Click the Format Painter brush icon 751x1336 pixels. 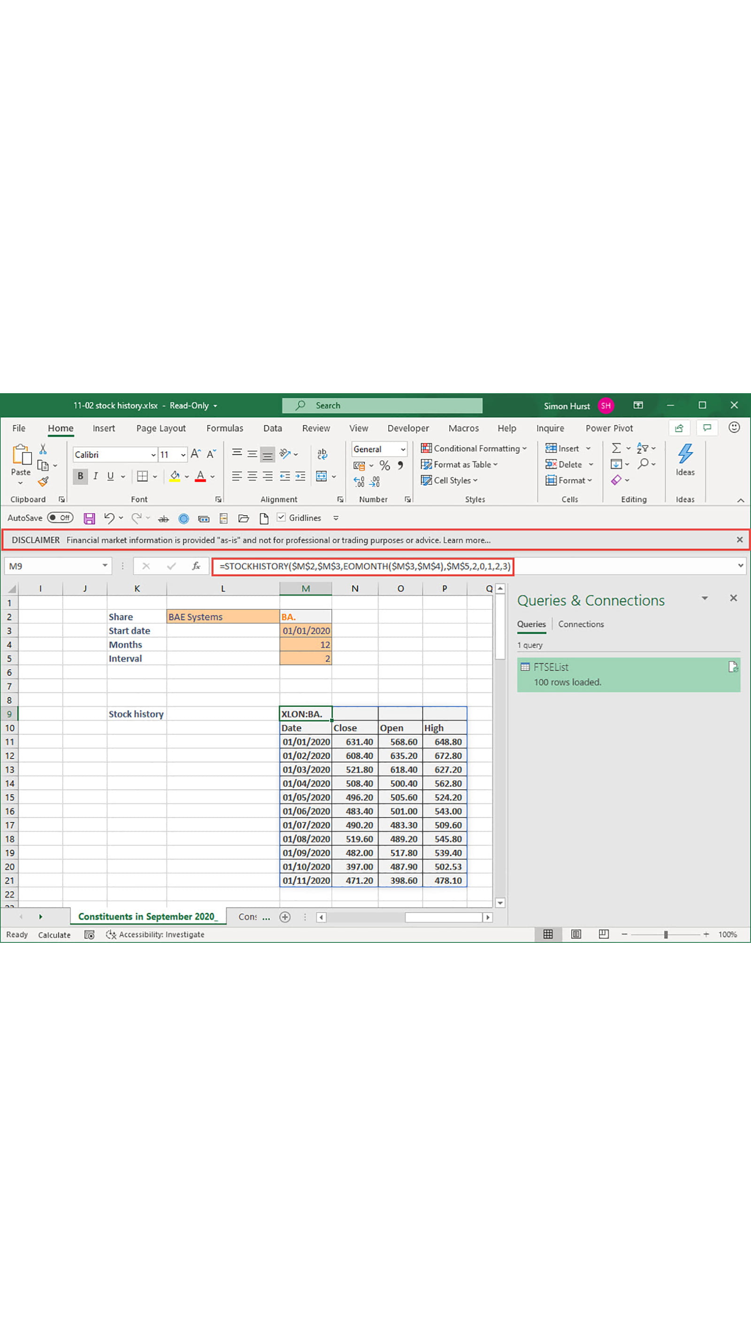tap(44, 482)
